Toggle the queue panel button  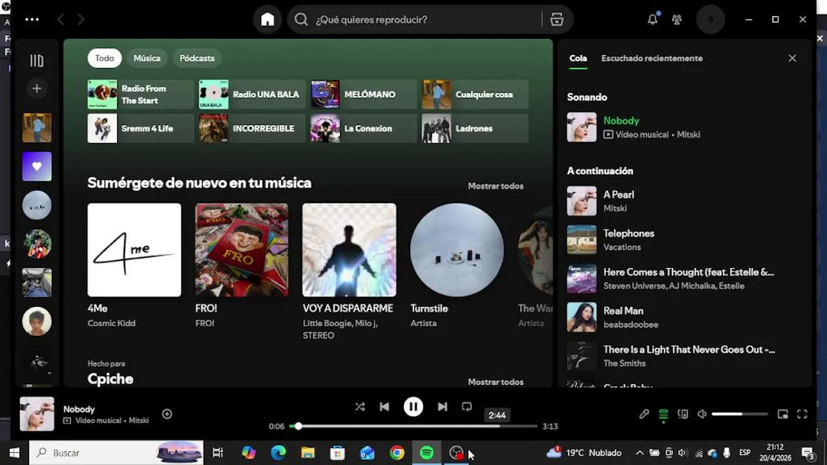[664, 415]
